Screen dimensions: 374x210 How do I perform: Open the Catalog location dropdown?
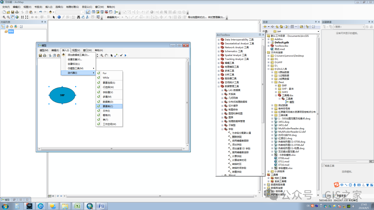(x=318, y=31)
